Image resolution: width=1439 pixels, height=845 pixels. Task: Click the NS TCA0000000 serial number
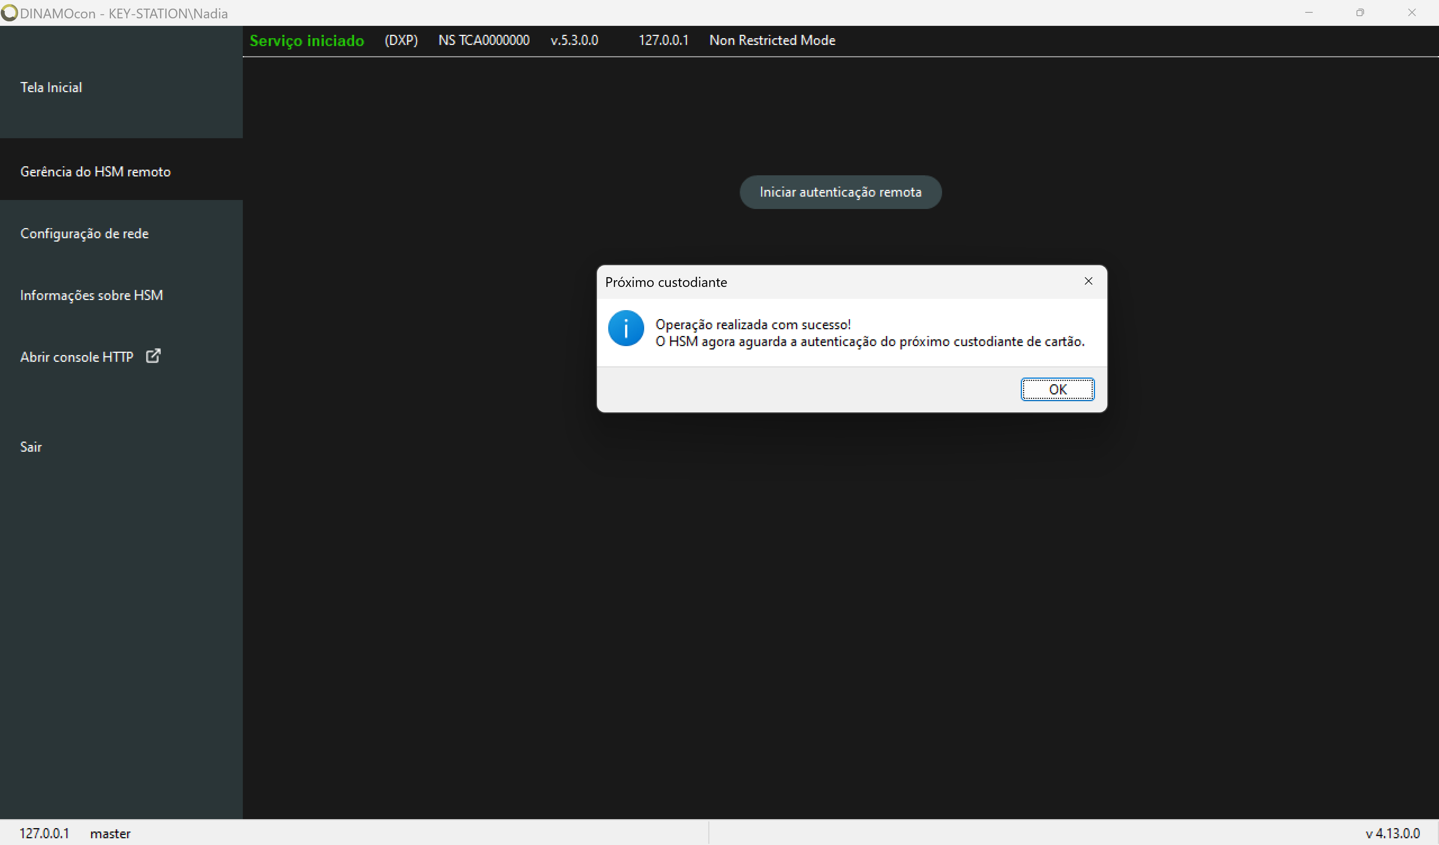[484, 40]
